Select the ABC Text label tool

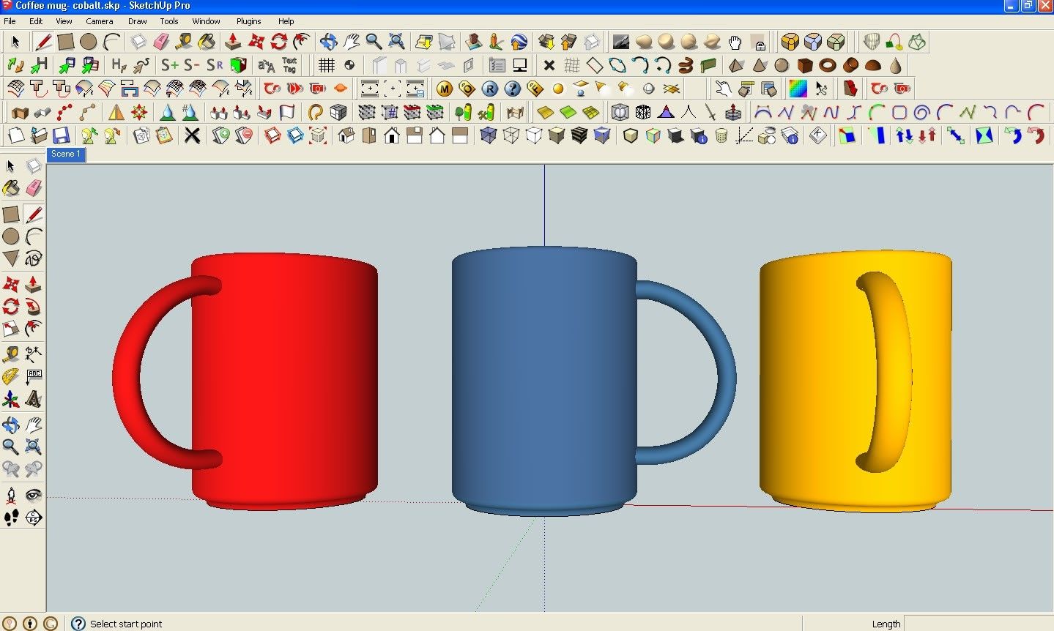[x=34, y=377]
